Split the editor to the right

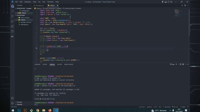pyautogui.click(x=185, y=6)
